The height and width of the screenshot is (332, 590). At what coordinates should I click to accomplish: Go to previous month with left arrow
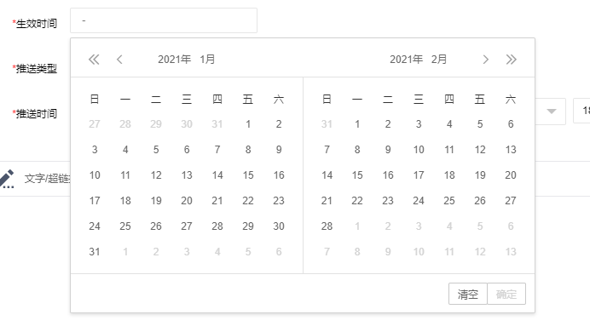119,60
